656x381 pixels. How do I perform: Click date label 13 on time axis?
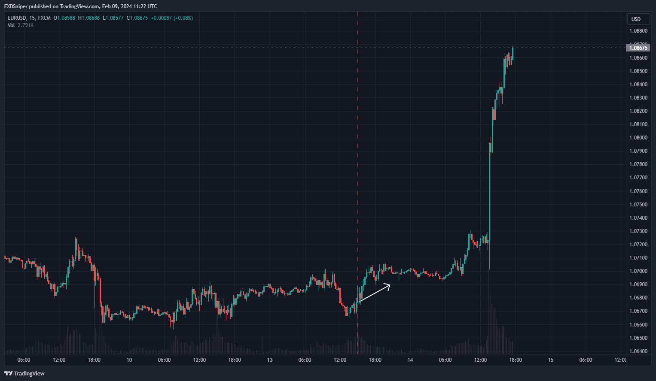[x=270, y=360]
